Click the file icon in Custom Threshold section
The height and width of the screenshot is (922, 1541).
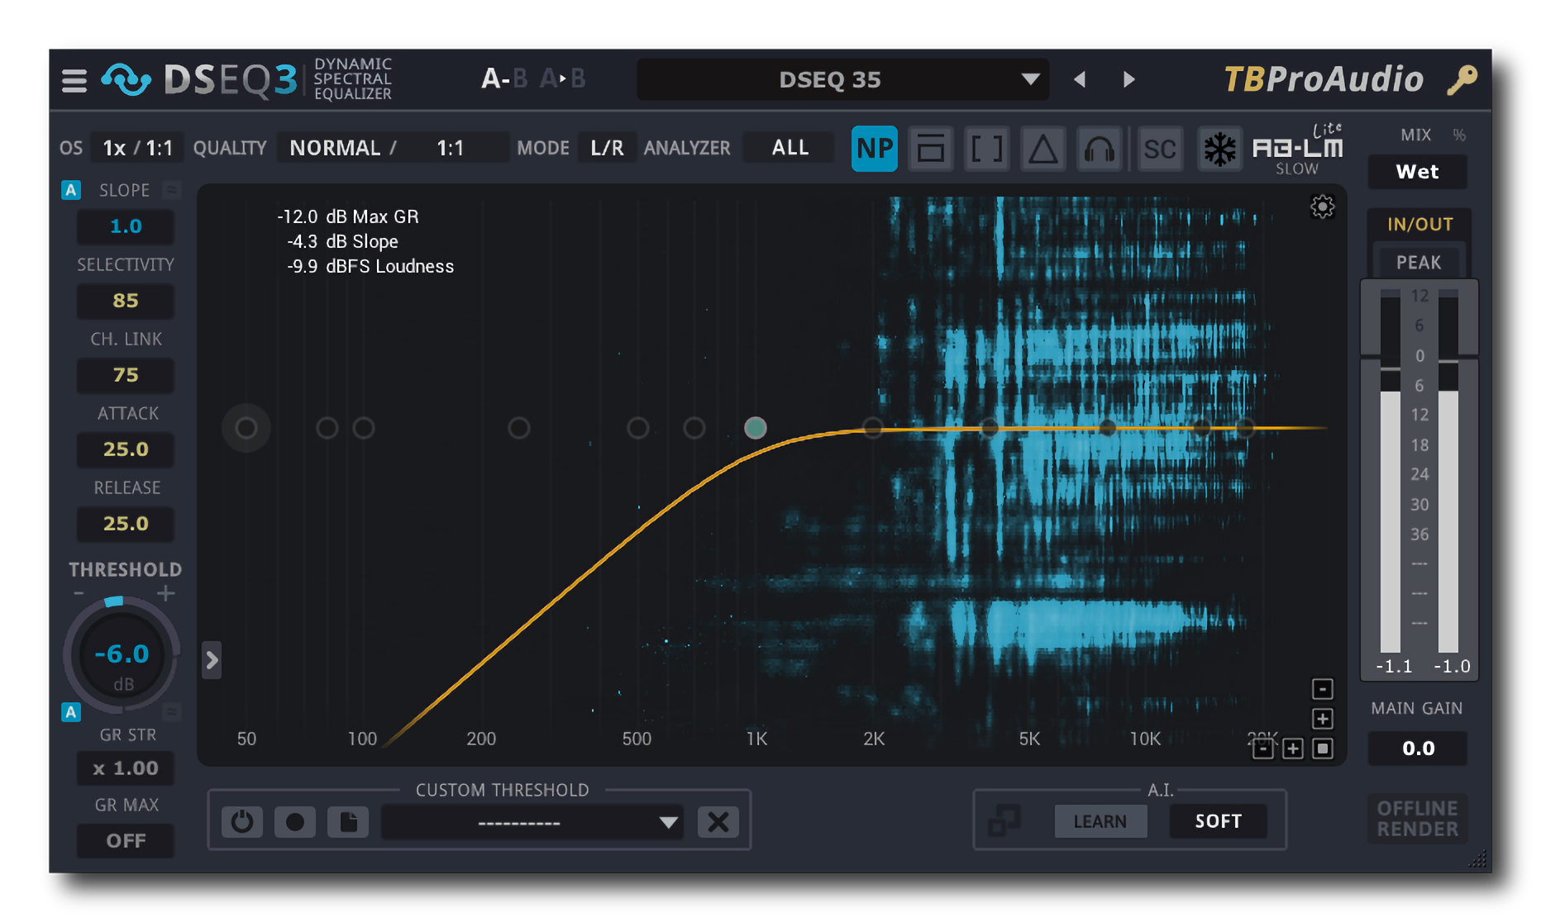click(348, 821)
